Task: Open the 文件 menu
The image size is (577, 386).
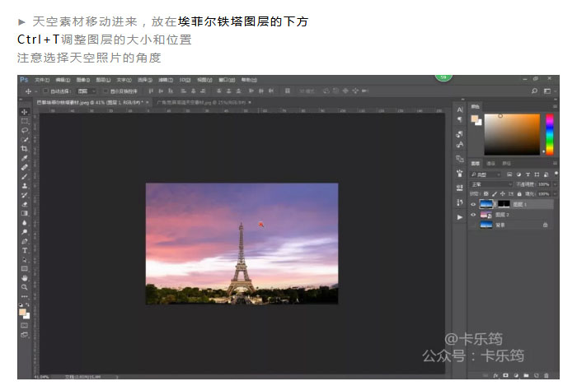Action: (40, 80)
